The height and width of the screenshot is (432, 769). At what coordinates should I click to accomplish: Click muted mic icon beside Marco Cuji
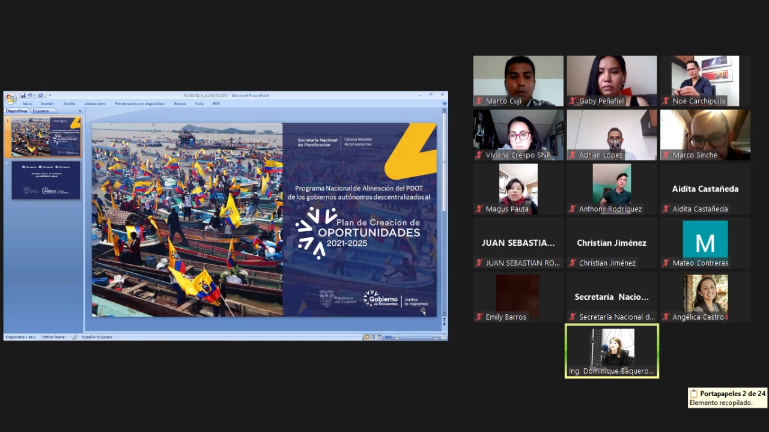pyautogui.click(x=479, y=101)
